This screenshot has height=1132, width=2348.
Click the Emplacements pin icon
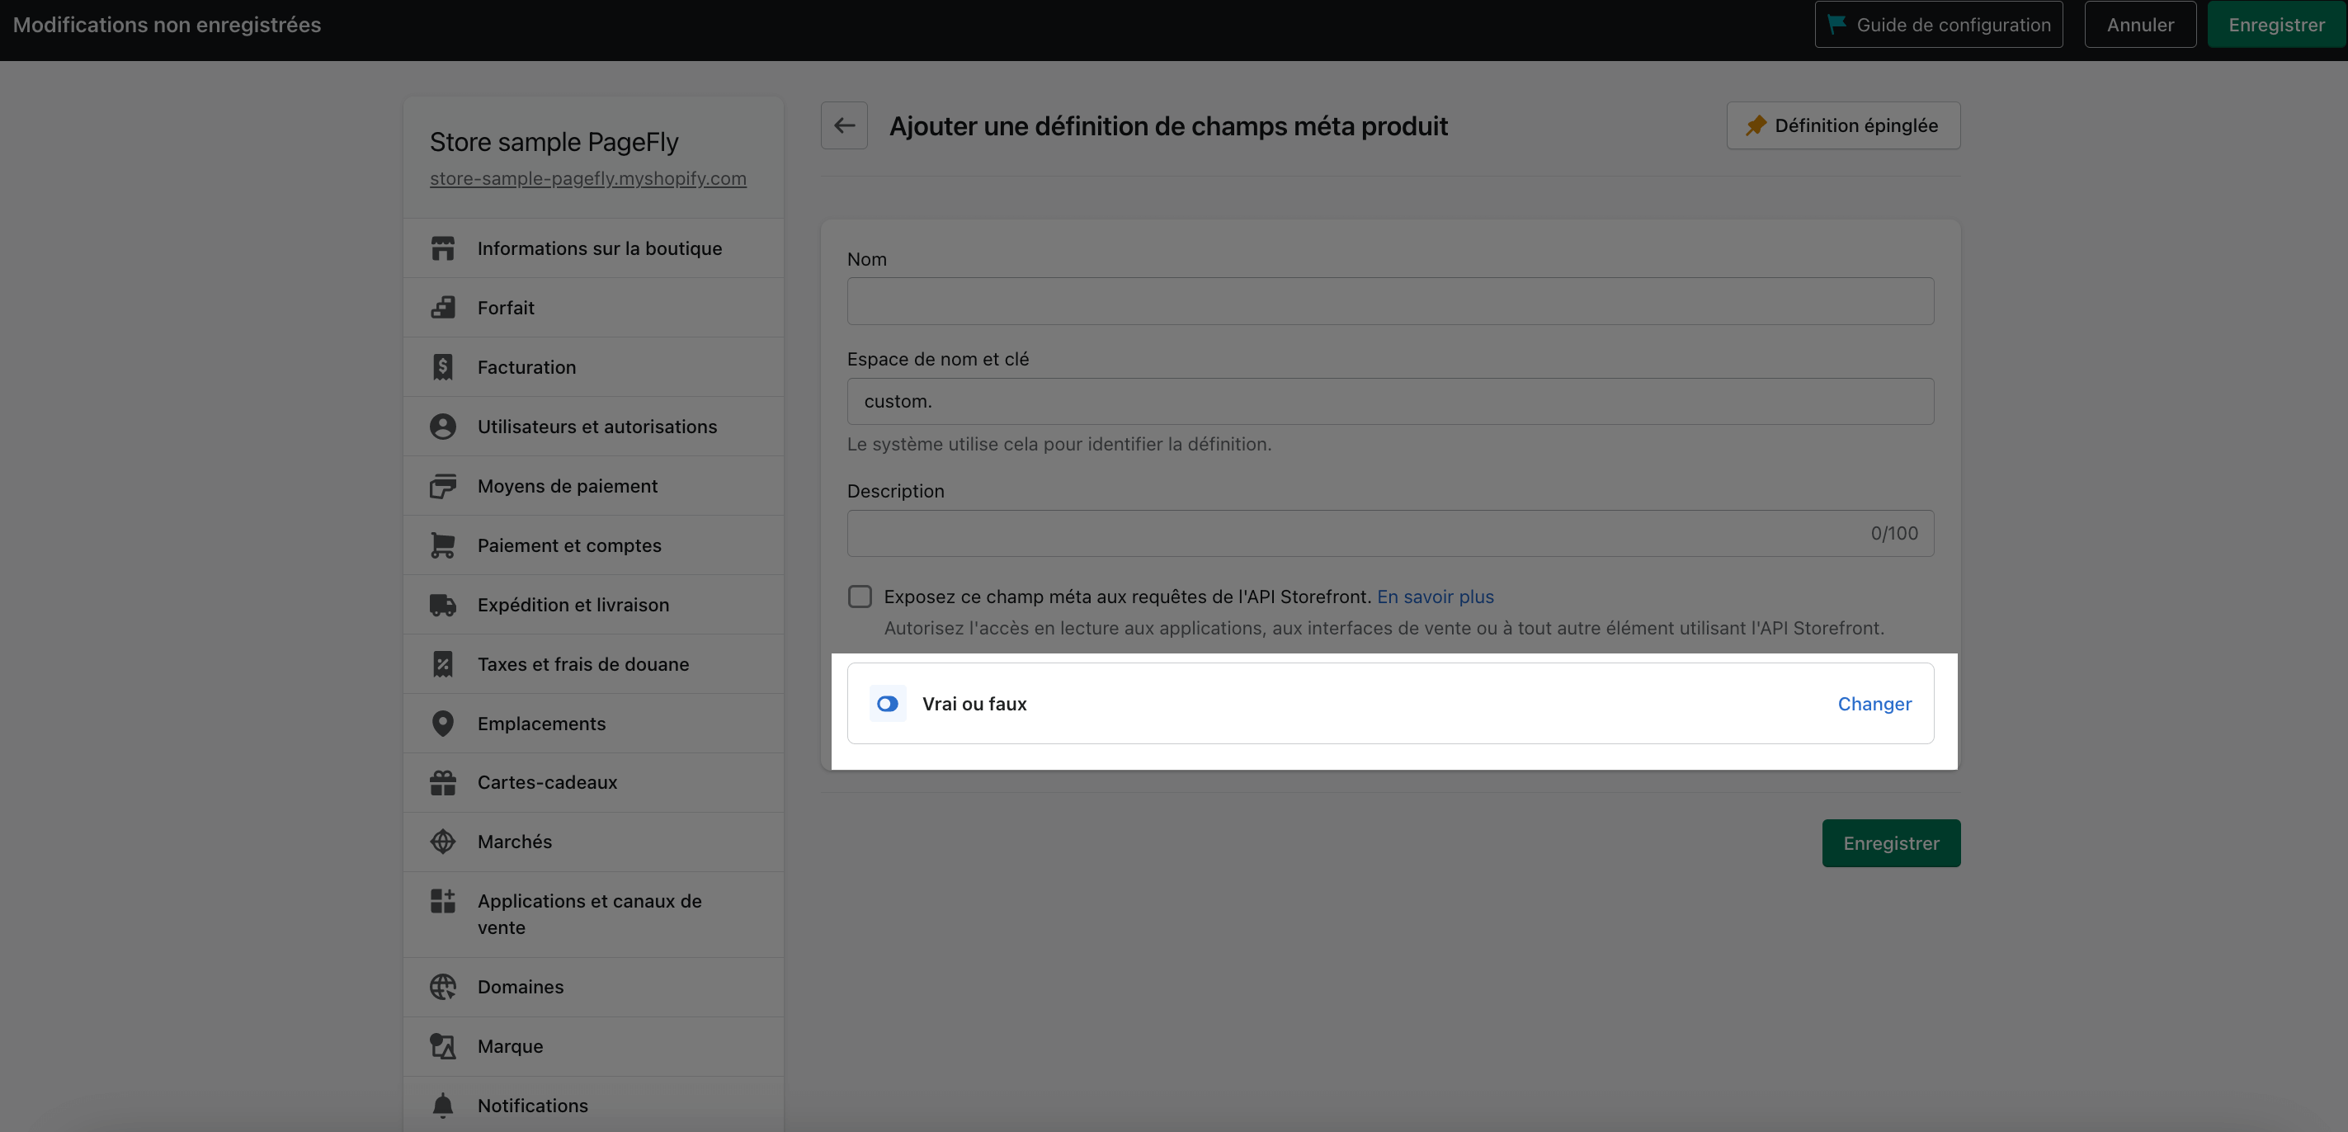pos(443,723)
